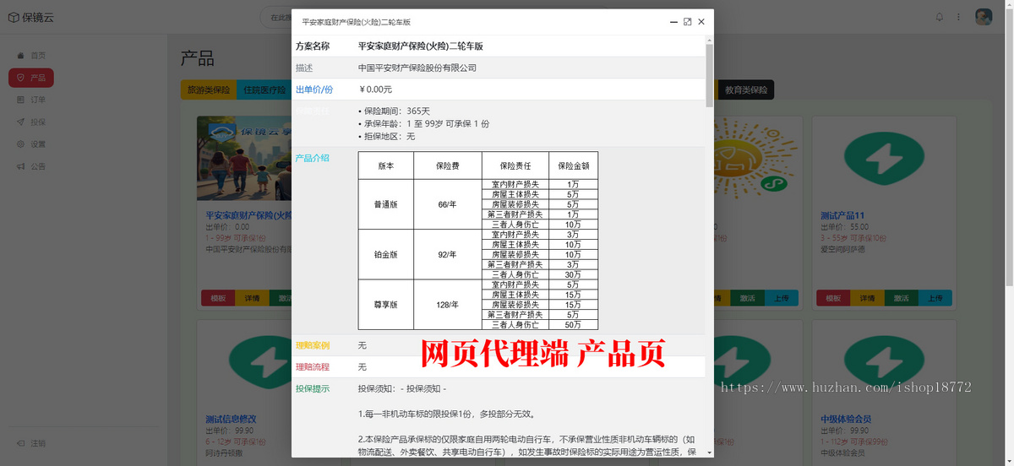Click 详情 button on 平安家庭财产保险 card

pyautogui.click(x=252, y=298)
